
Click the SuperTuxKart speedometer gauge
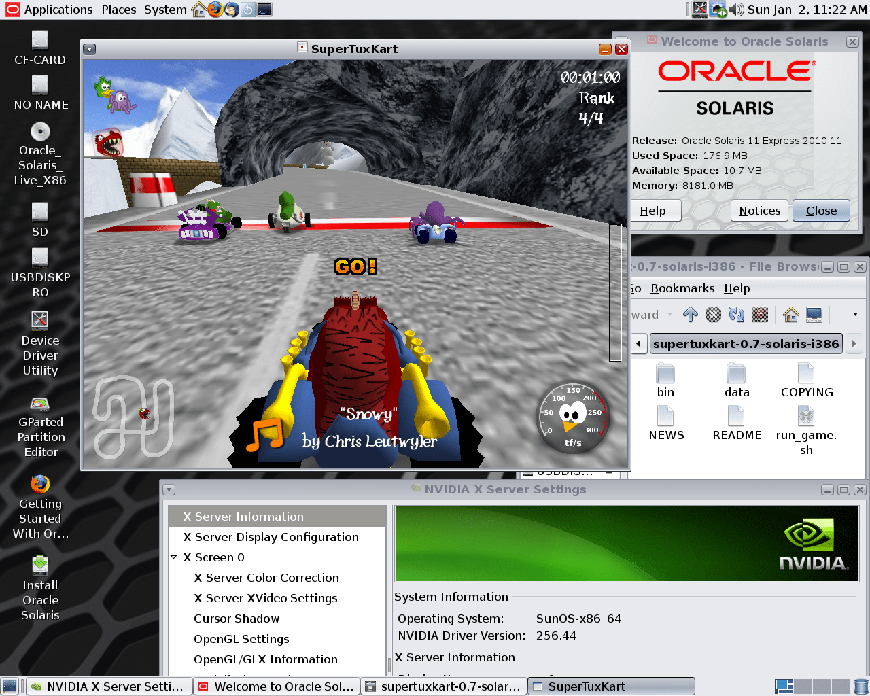tap(573, 418)
